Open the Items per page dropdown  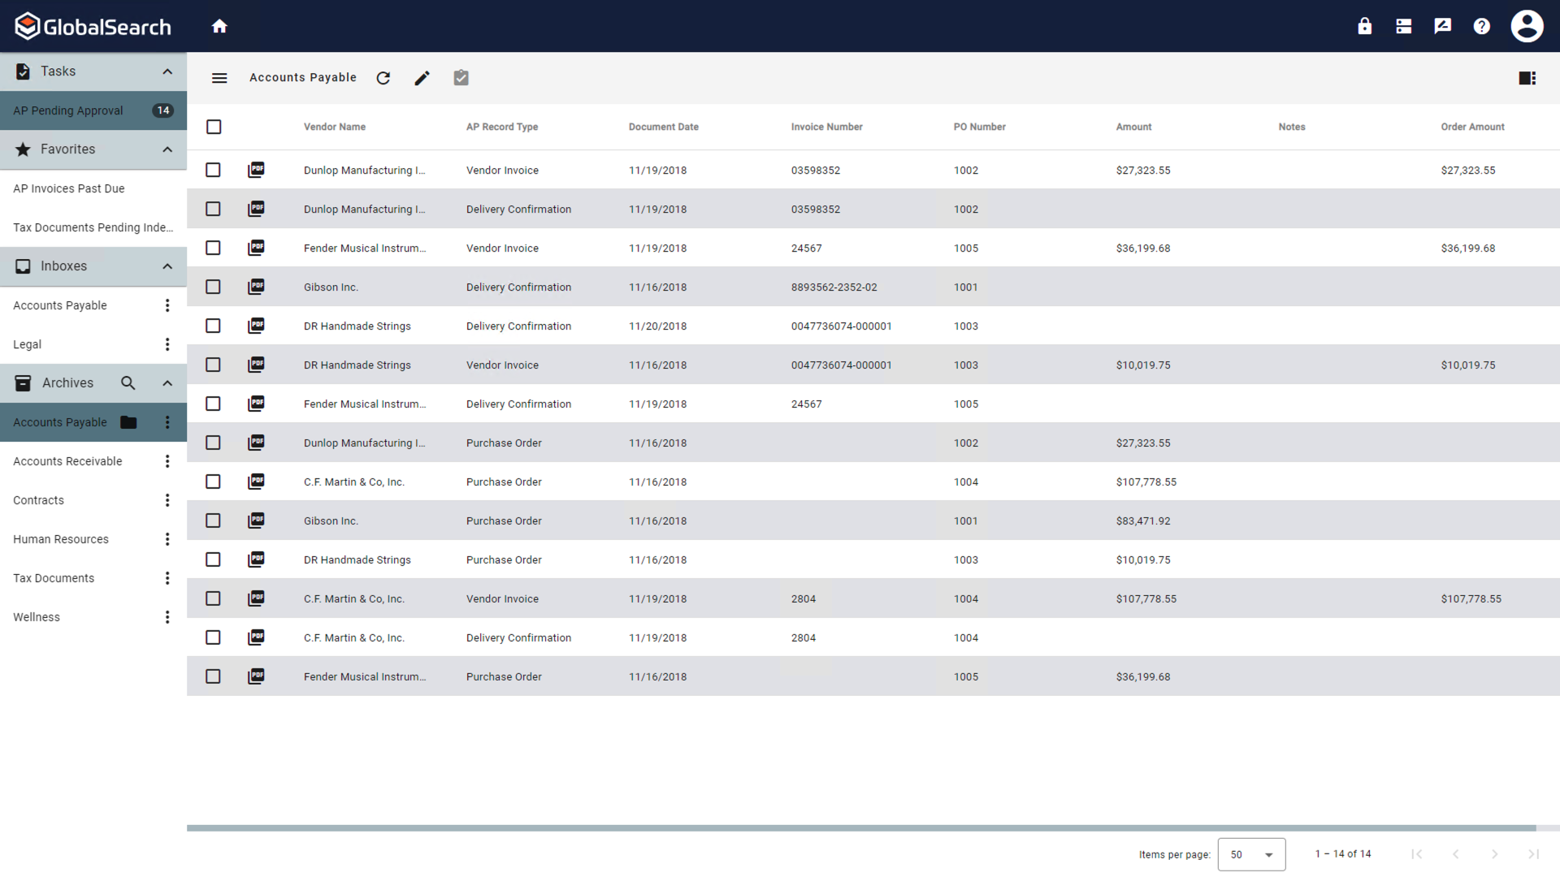coord(1251,854)
